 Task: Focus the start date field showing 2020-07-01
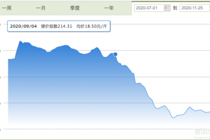point(152,8)
